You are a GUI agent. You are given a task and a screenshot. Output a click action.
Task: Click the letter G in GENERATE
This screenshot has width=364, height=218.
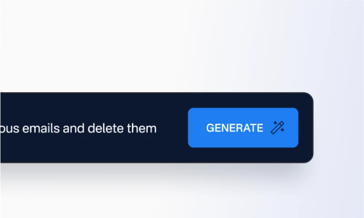(x=210, y=128)
